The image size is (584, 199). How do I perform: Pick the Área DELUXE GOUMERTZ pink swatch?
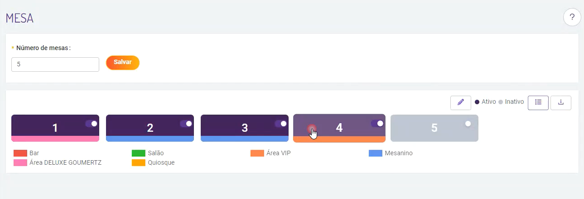(x=21, y=162)
